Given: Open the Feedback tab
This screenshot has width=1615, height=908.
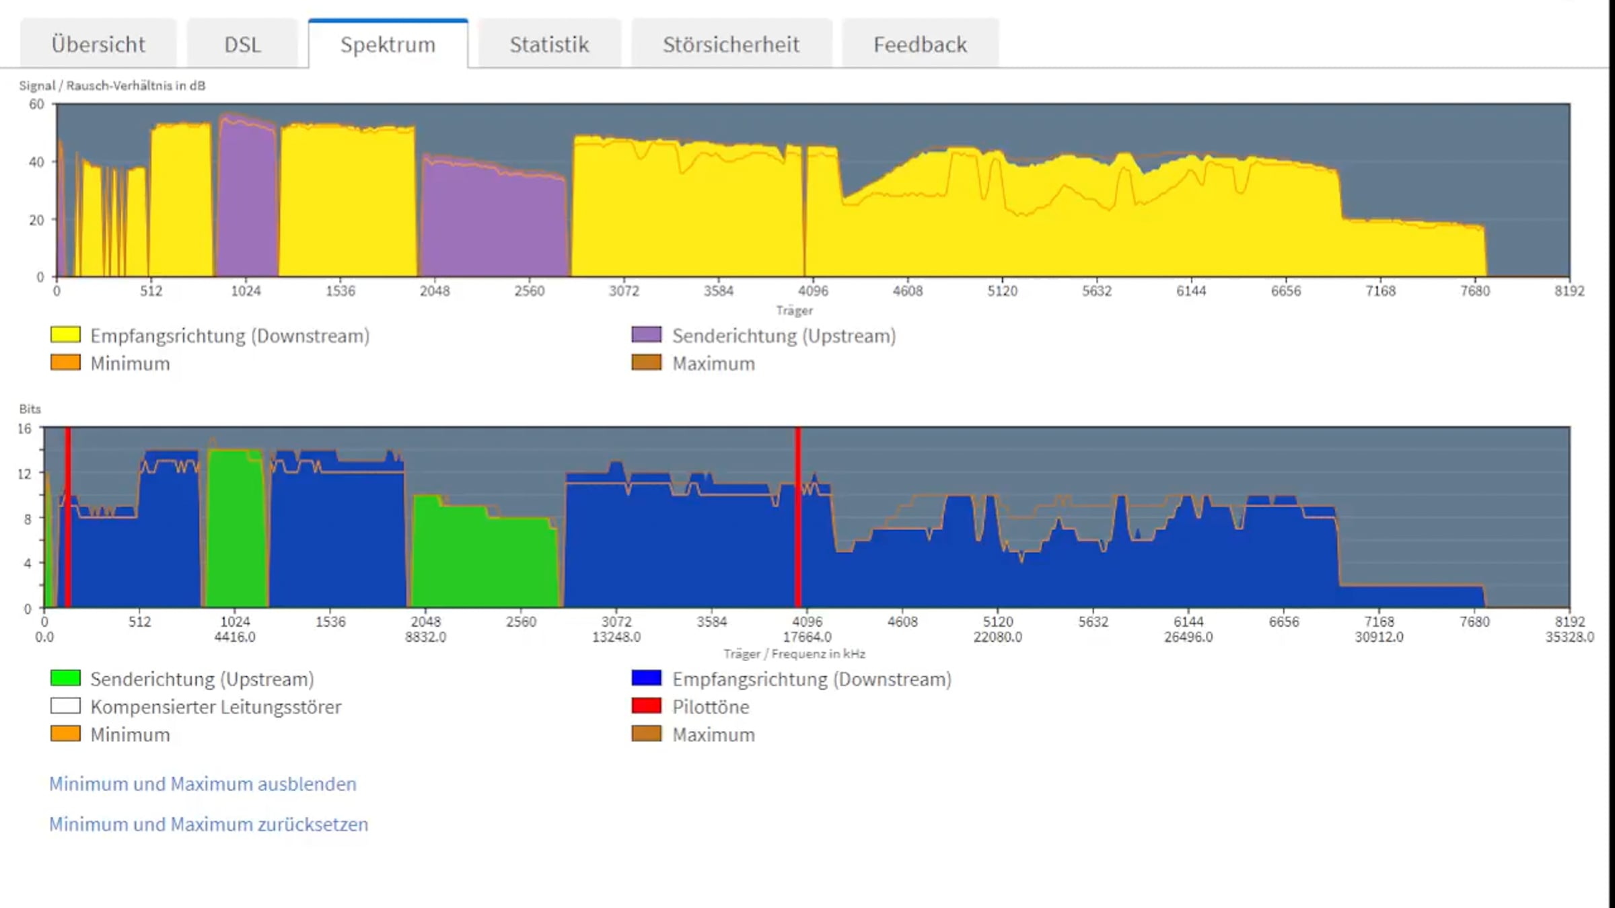Looking at the screenshot, I should (x=920, y=44).
